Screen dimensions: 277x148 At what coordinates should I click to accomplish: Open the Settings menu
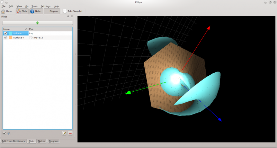[45, 6]
